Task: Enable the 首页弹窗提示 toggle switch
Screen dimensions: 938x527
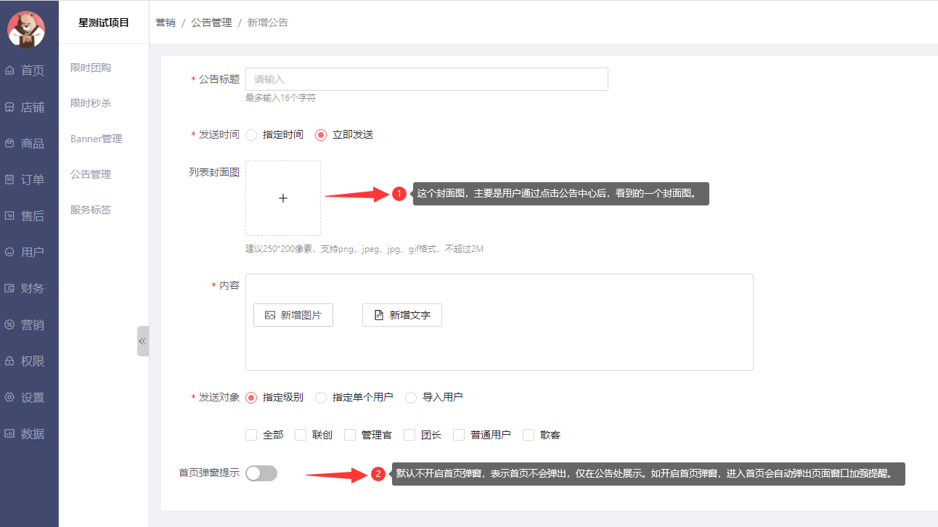Action: tap(261, 473)
